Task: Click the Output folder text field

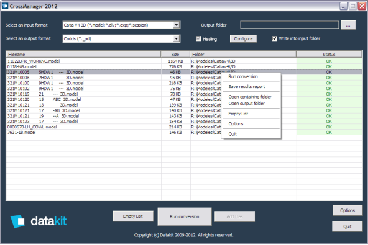Action: (290, 25)
